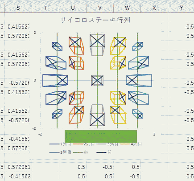Screen dimensions: 194x181
Task: Click the vertical axis label 0
Action: 35,80
